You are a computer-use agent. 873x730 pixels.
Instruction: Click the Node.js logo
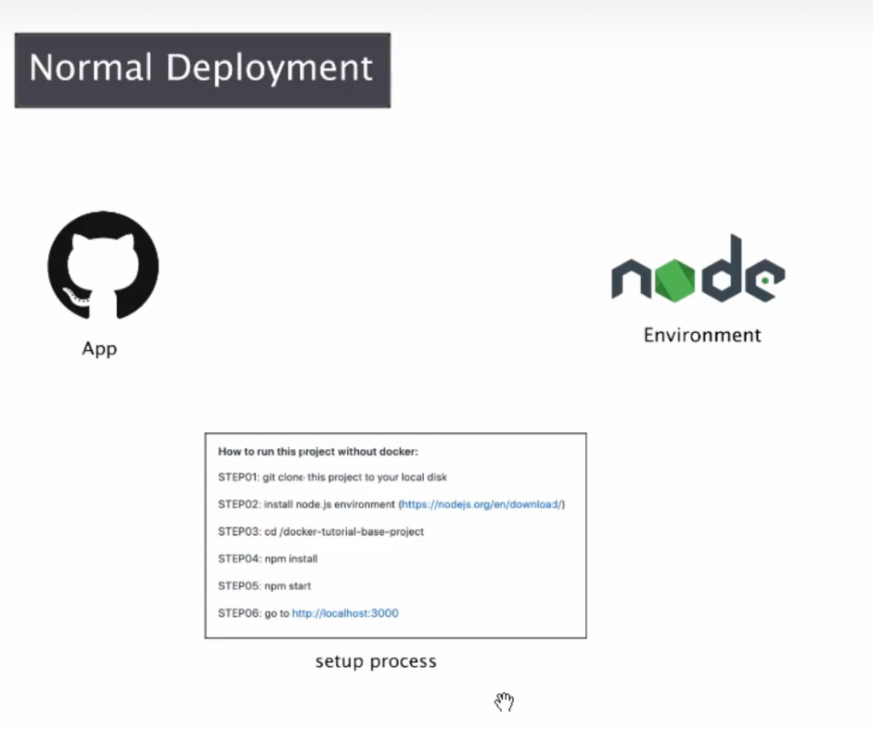point(698,268)
